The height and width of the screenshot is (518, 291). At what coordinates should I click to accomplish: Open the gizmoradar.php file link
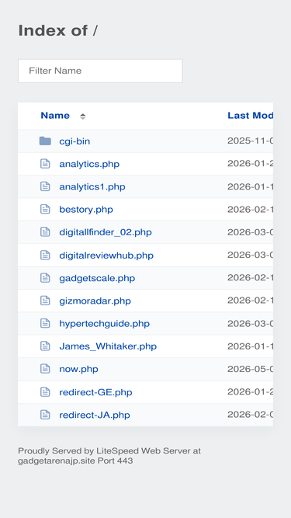click(x=95, y=301)
